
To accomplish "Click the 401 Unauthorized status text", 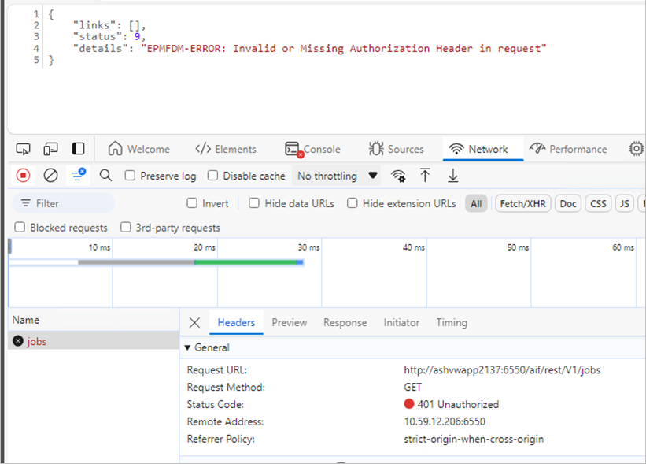I will [458, 404].
